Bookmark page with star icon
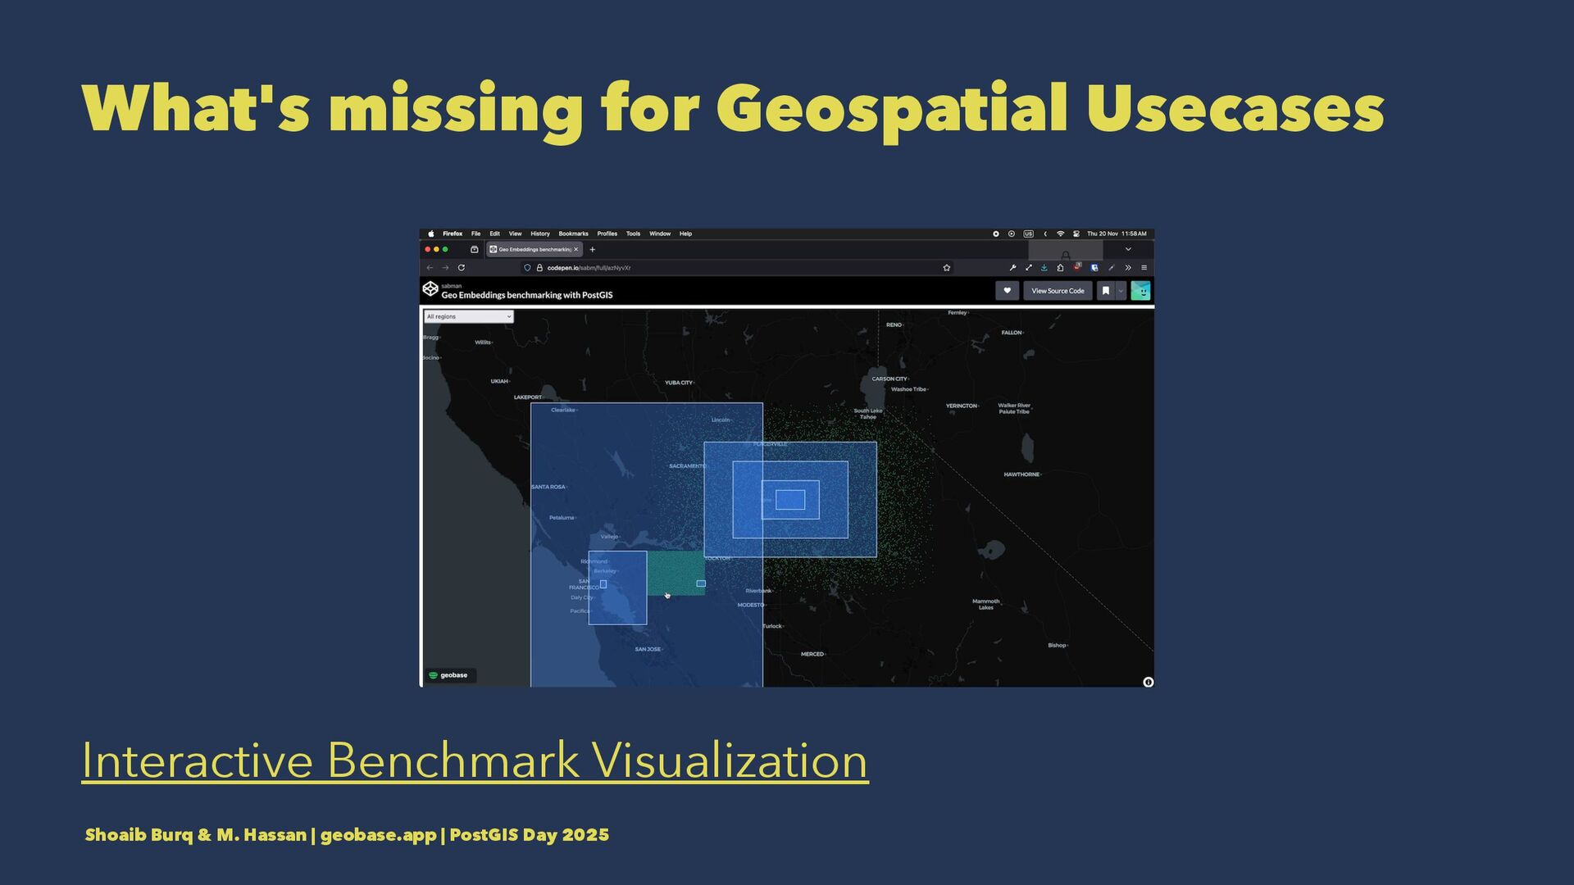Image resolution: width=1574 pixels, height=885 pixels. 947,268
